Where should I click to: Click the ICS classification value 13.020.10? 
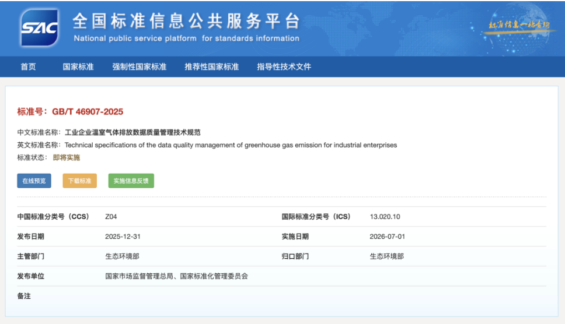pos(385,217)
